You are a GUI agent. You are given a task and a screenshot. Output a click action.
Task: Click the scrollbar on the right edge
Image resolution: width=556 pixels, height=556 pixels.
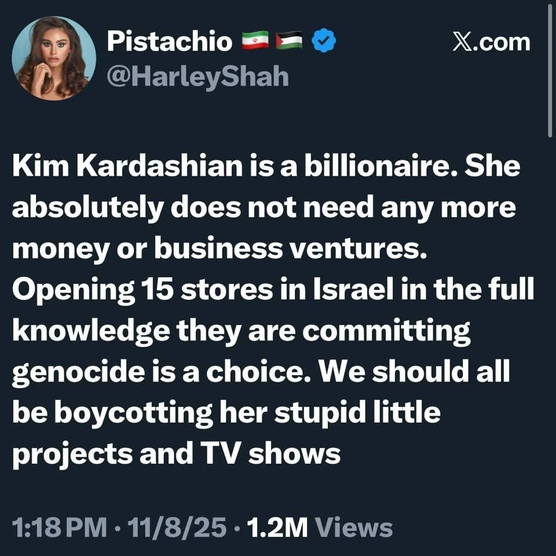(549, 70)
